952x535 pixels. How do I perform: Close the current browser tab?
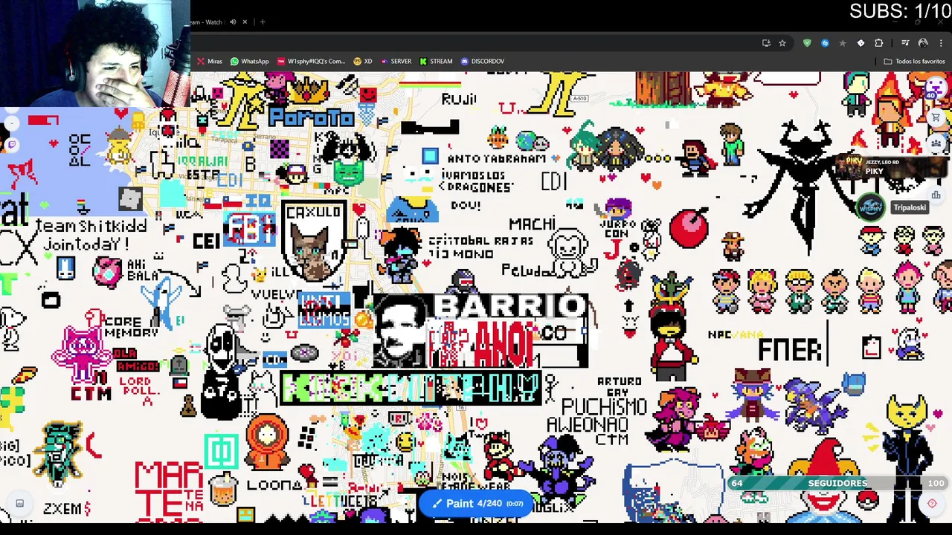click(245, 22)
